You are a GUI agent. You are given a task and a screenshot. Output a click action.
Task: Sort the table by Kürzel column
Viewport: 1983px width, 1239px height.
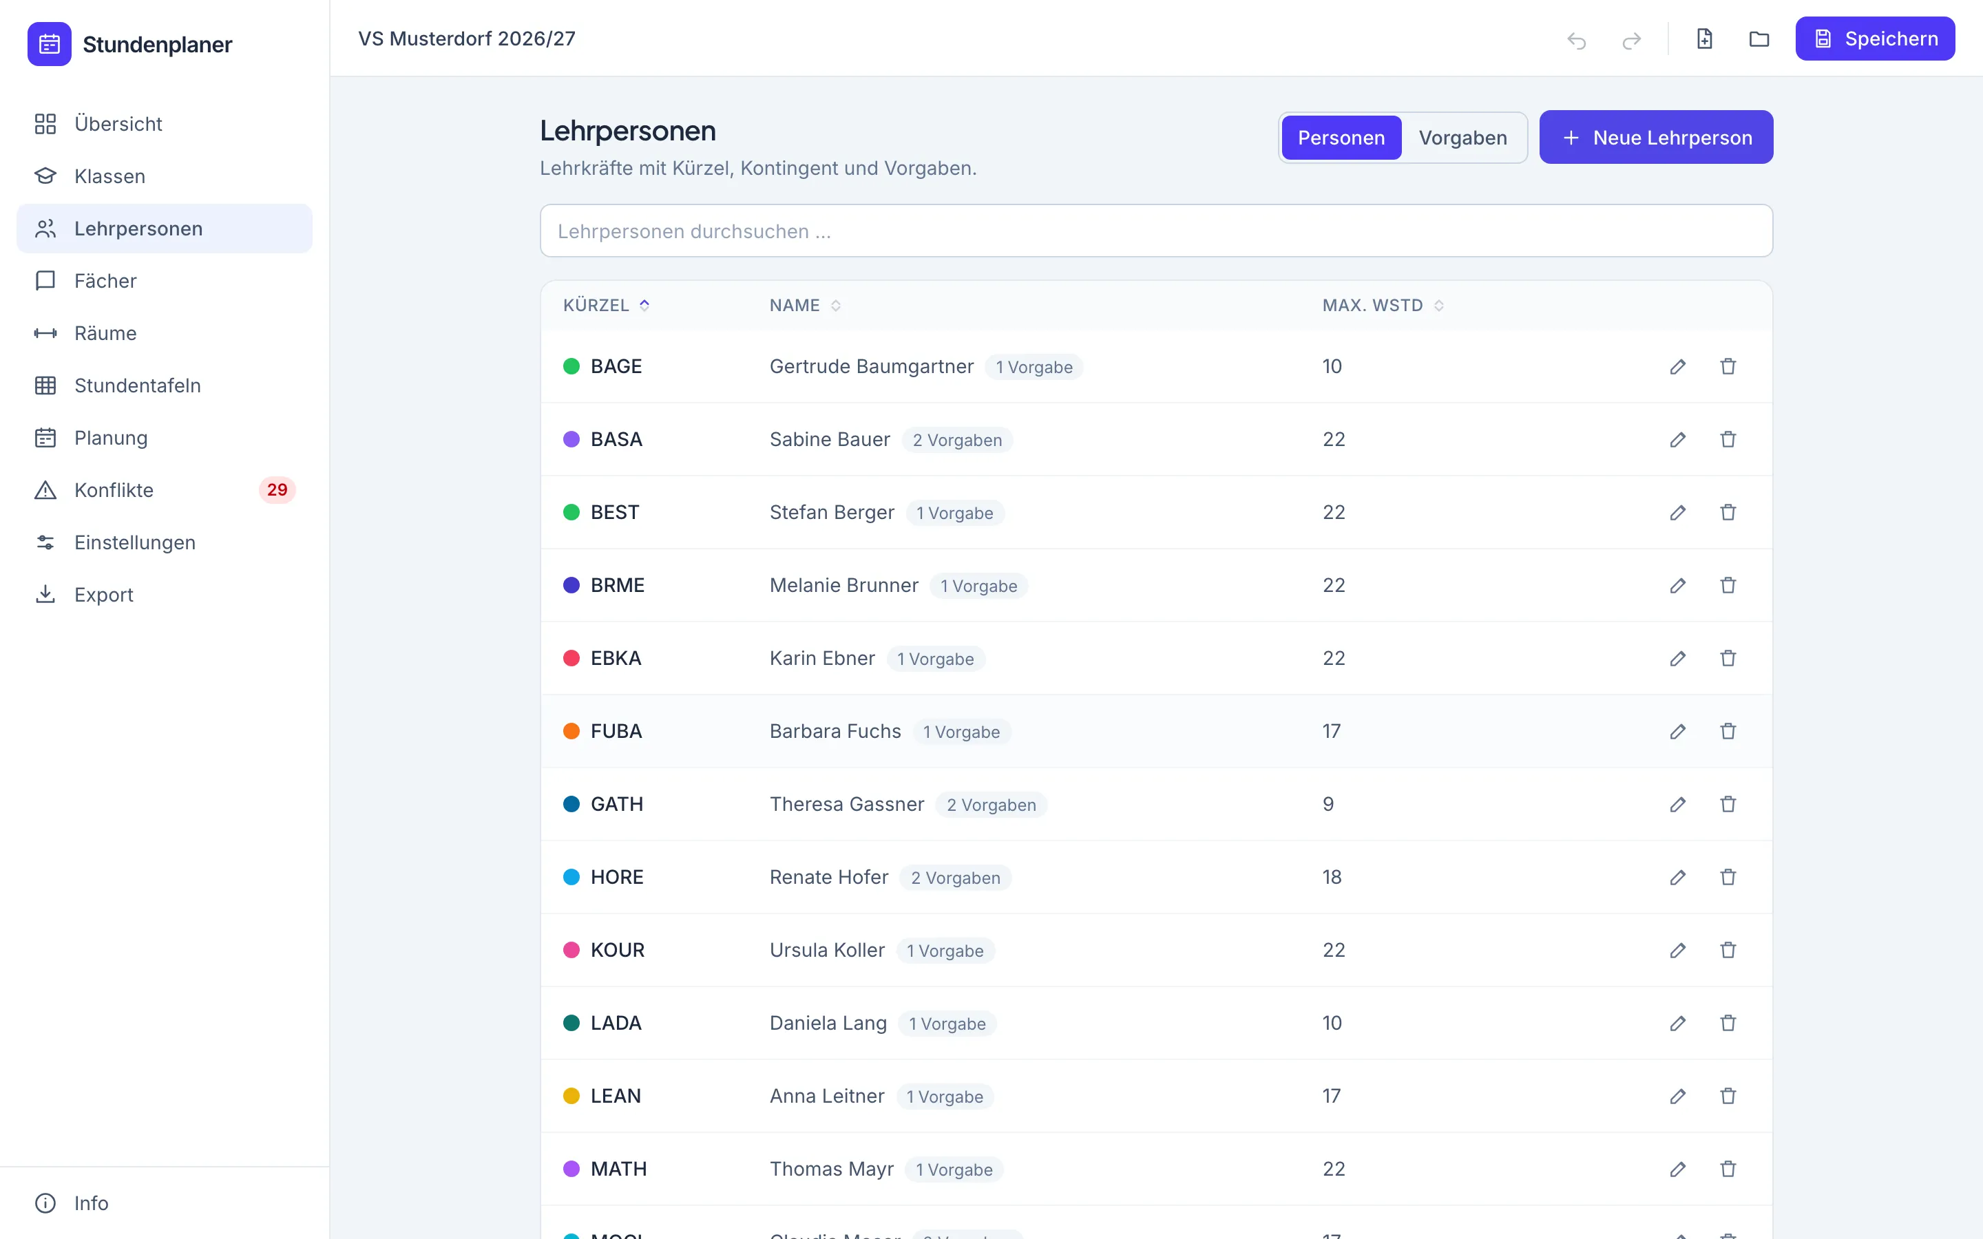coord(607,305)
